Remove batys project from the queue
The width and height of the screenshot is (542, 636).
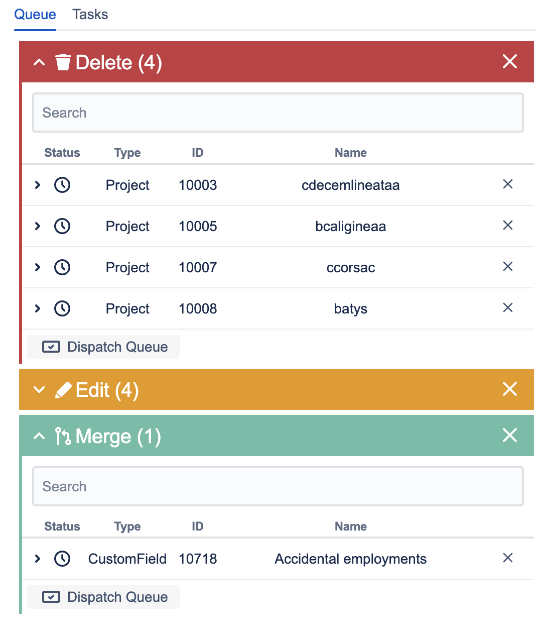[507, 308]
